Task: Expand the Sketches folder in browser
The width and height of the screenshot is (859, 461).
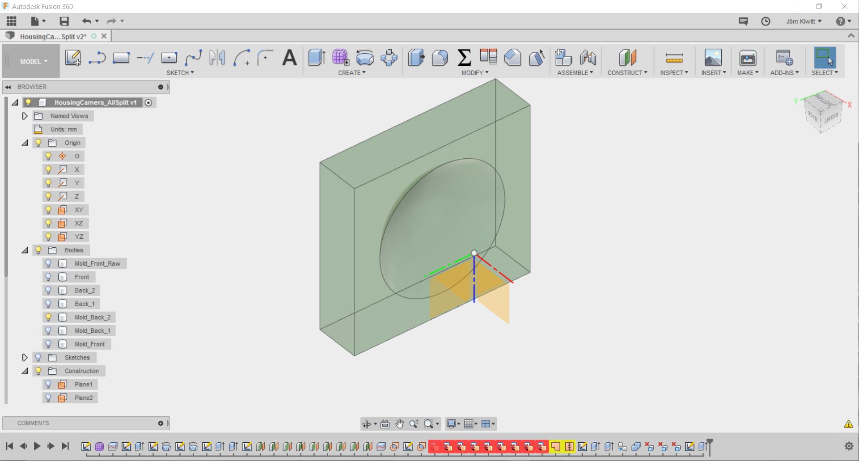Action: pyautogui.click(x=25, y=357)
